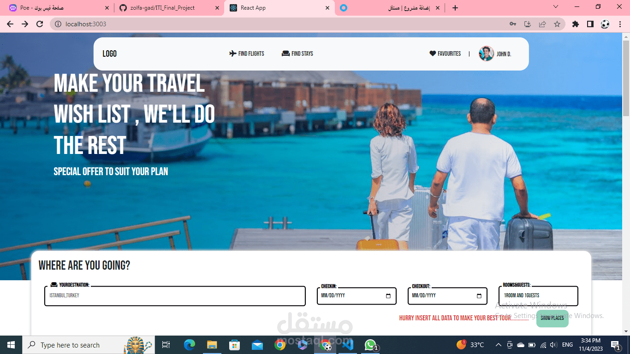Select the React App tab
The image size is (630, 354).
pos(279,8)
